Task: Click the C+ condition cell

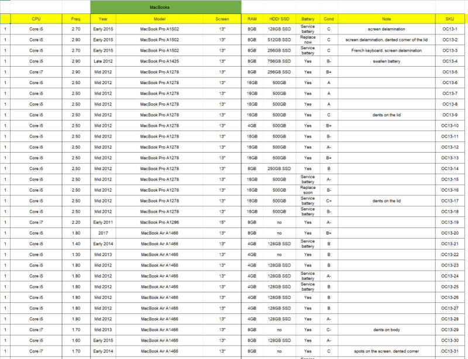Action: tap(329, 201)
